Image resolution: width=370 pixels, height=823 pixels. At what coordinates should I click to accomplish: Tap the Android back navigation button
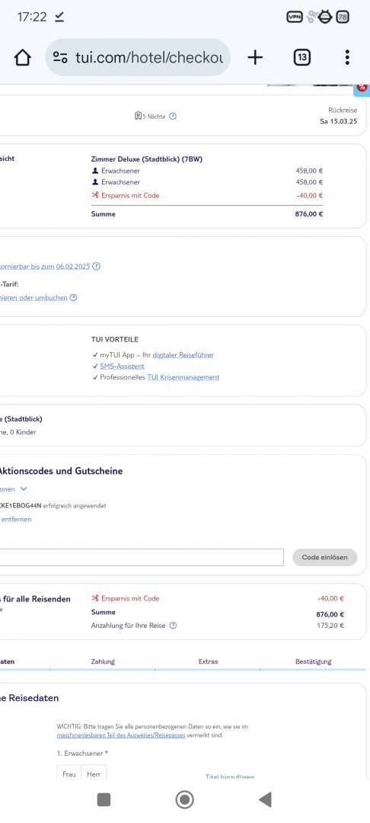265,799
